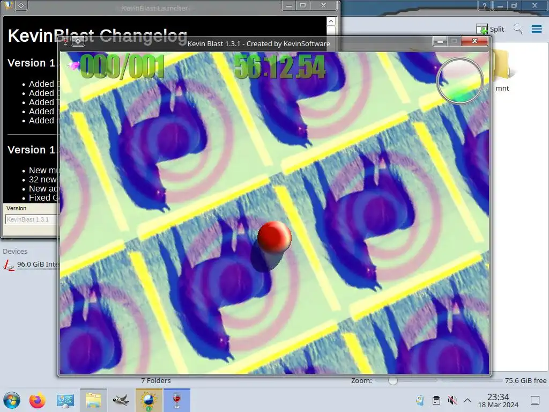Image resolution: width=549 pixels, height=412 pixels.
Task: Click the Devices section header
Action: (15, 251)
